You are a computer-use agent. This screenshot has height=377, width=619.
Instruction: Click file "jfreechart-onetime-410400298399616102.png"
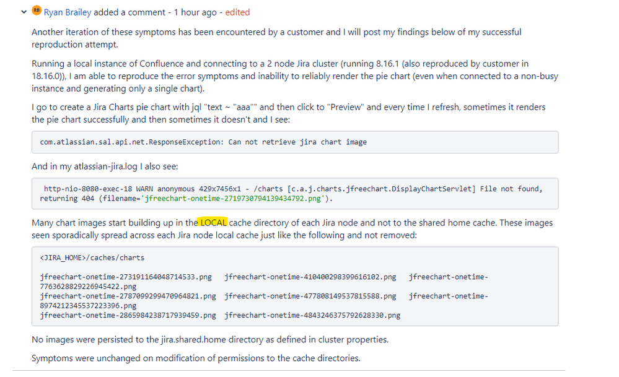[x=310, y=277]
